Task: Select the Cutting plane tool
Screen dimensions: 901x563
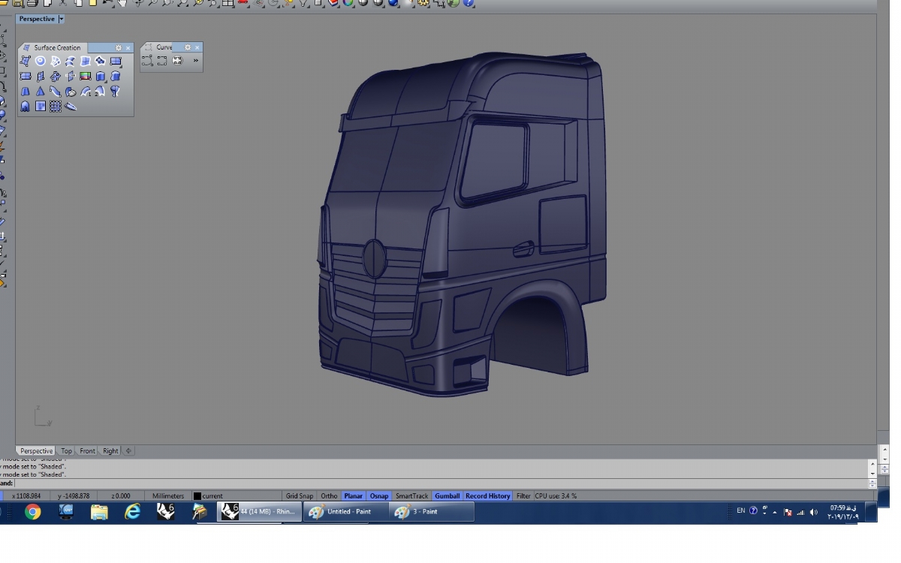Action: [71, 77]
